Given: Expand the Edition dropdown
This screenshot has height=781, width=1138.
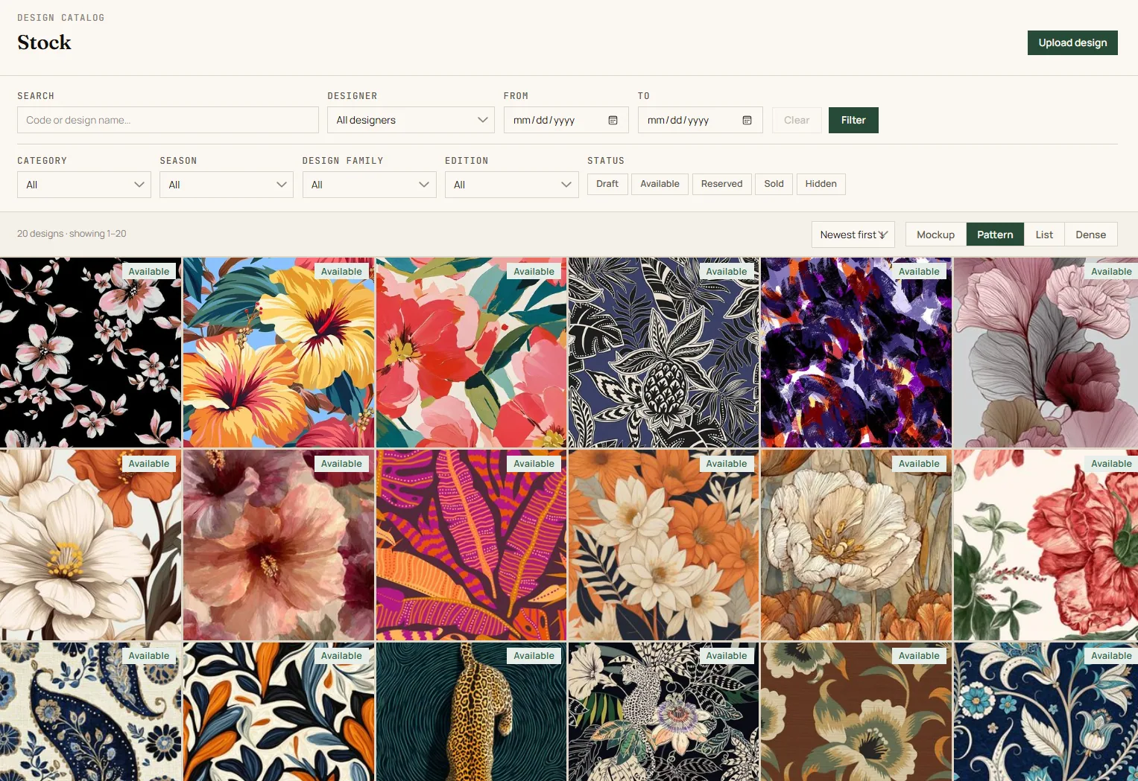Looking at the screenshot, I should click(x=511, y=185).
